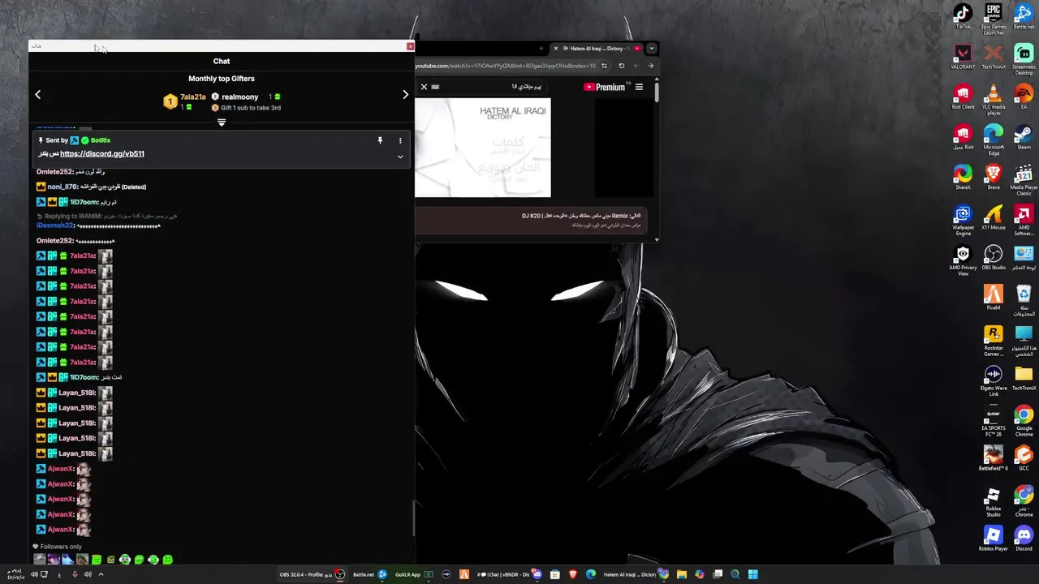Select the EA app desktop icon
The image size is (1039, 584).
pyautogui.click(x=1024, y=97)
